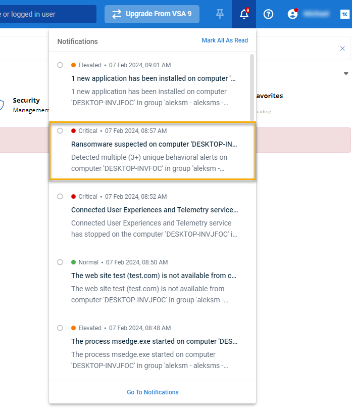Click the Kaseya logo icon at top right

[344, 14]
